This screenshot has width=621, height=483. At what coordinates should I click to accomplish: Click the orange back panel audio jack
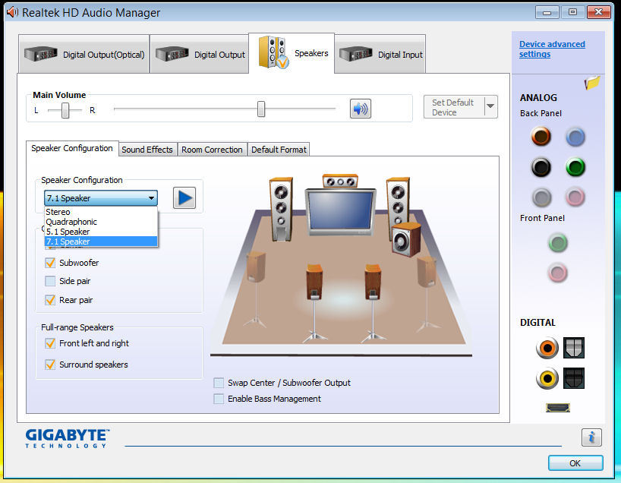(x=541, y=136)
